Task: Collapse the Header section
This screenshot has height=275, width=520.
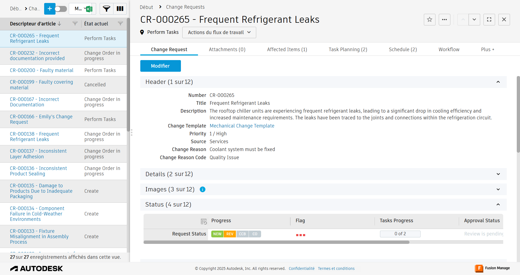Action: [x=498, y=82]
